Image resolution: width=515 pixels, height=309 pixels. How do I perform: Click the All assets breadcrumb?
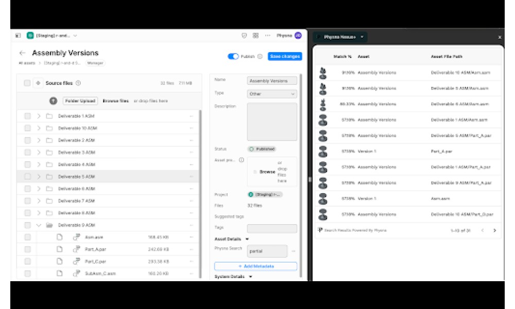click(x=27, y=63)
